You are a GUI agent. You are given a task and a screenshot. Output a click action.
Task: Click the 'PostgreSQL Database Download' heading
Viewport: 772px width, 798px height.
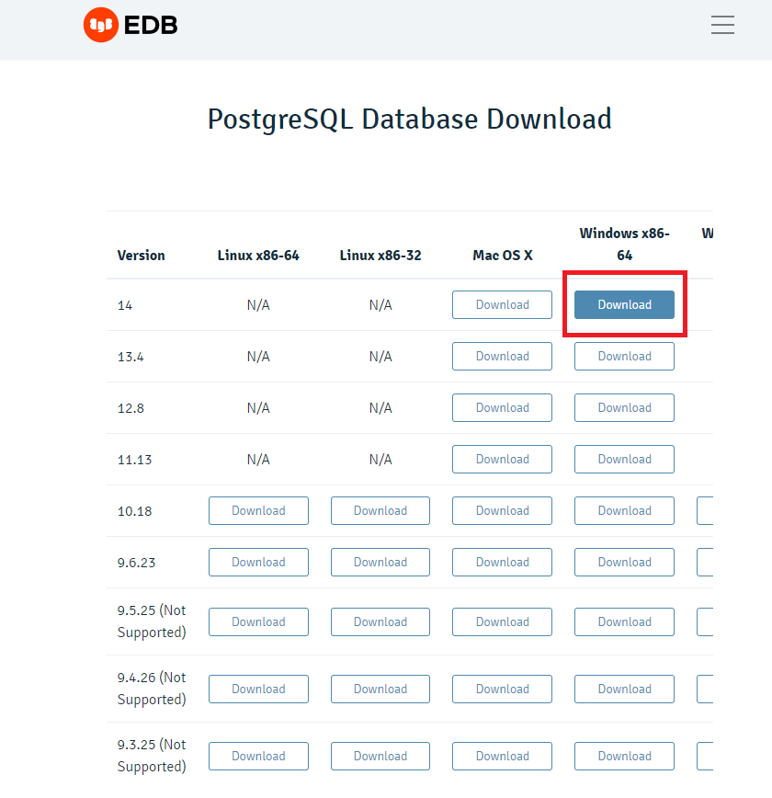click(x=409, y=120)
